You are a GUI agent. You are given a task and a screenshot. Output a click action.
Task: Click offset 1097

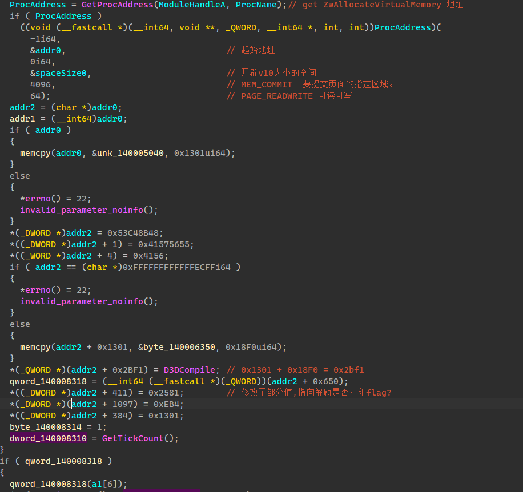[x=122, y=404]
